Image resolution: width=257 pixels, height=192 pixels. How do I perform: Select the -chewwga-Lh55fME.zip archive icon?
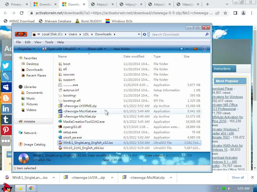[60, 106]
